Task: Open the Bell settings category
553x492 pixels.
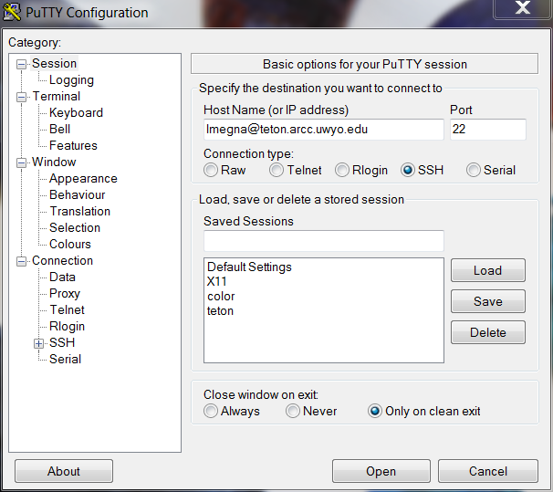Action: (59, 129)
